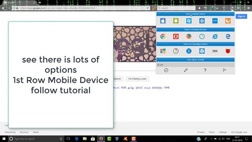
Task: Select the Apple iOS mobile device
Action: click(x=163, y=21)
